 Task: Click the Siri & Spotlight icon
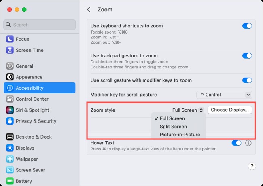(x=10, y=110)
